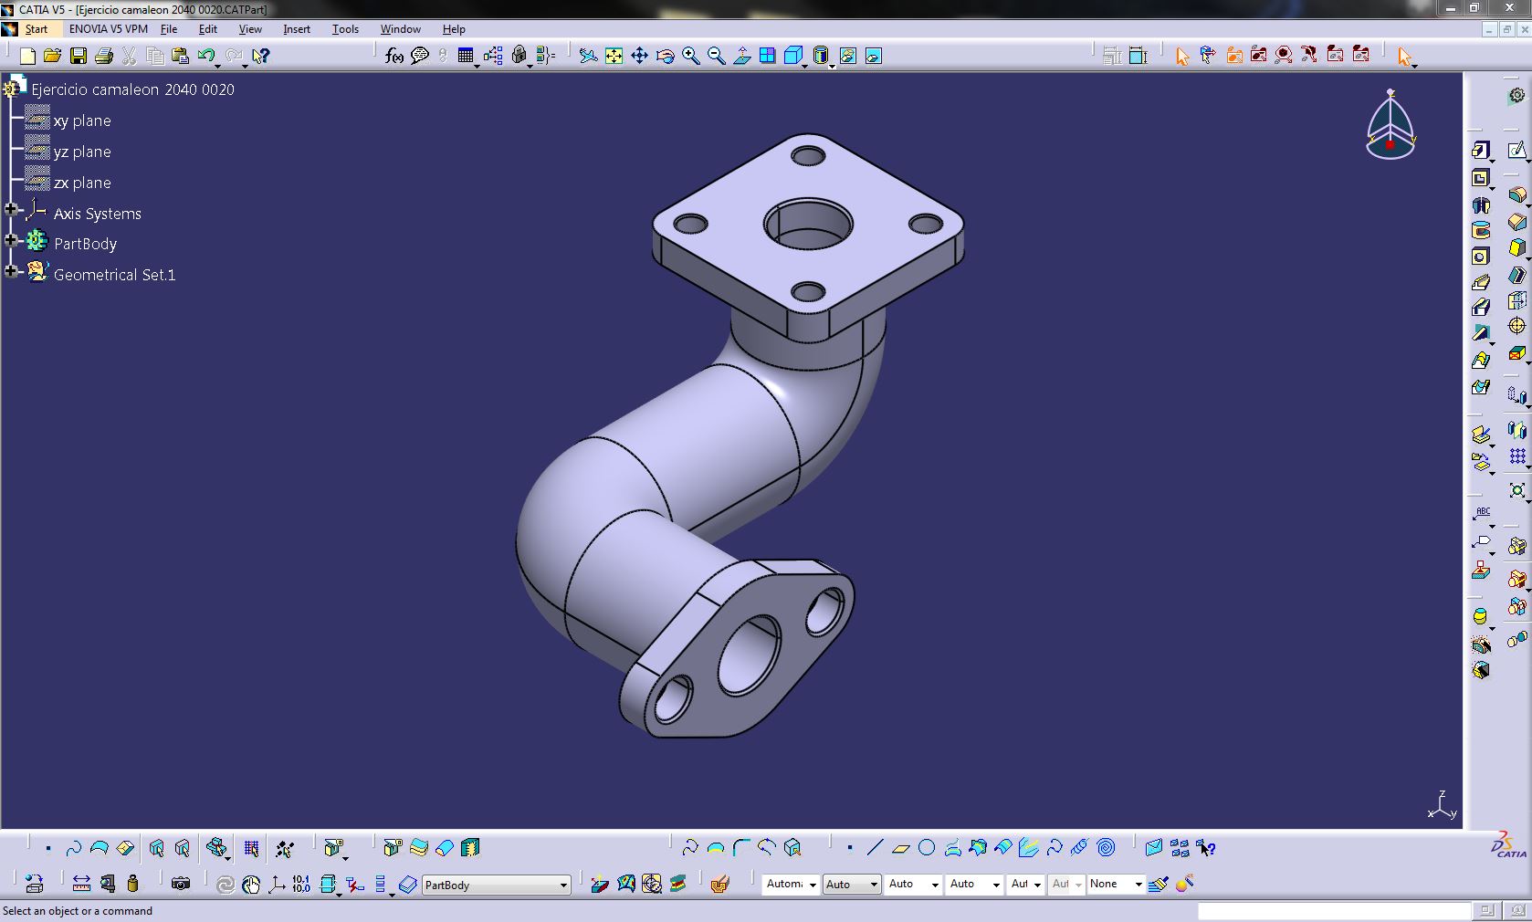Expand the Axis Systems tree node
The height and width of the screenshot is (922, 1532).
(11, 209)
